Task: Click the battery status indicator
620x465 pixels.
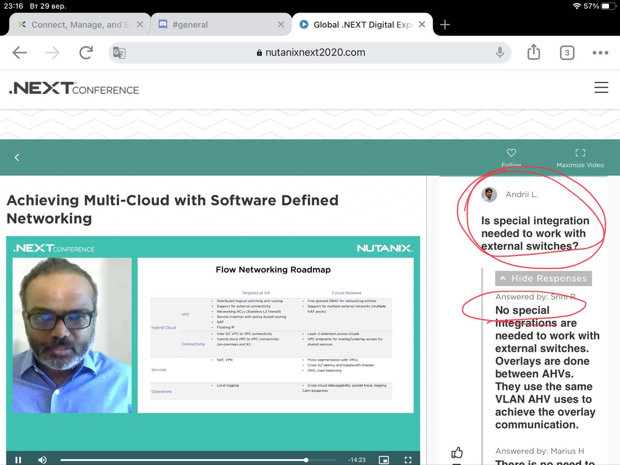Action: point(608,6)
